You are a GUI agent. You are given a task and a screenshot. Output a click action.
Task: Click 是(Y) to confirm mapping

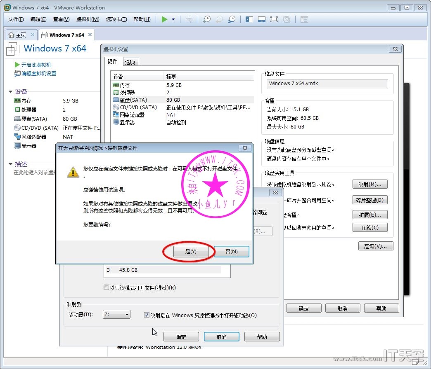click(191, 252)
